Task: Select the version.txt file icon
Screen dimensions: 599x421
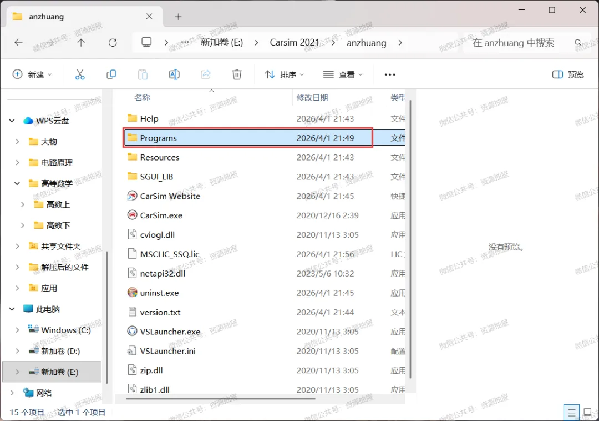Action: 132,312
